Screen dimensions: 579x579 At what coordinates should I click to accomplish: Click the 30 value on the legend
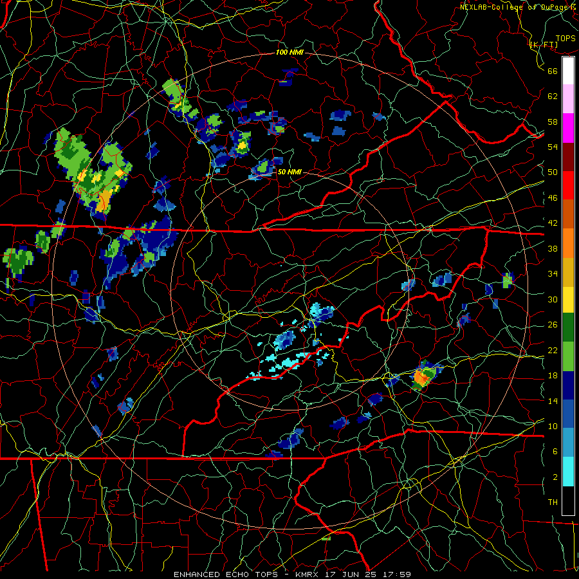click(x=553, y=299)
